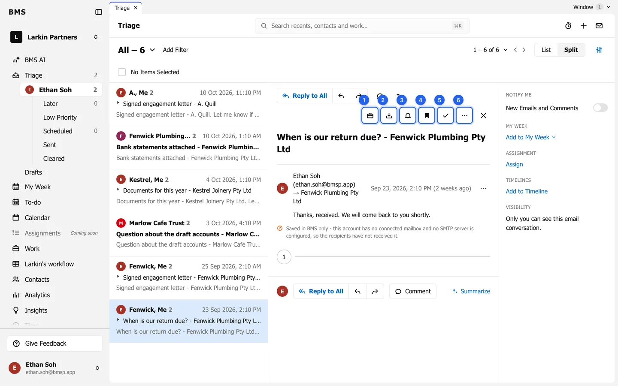This screenshot has width=618, height=386.
Task: Click the Give Feedback button
Action: pyautogui.click(x=55, y=344)
